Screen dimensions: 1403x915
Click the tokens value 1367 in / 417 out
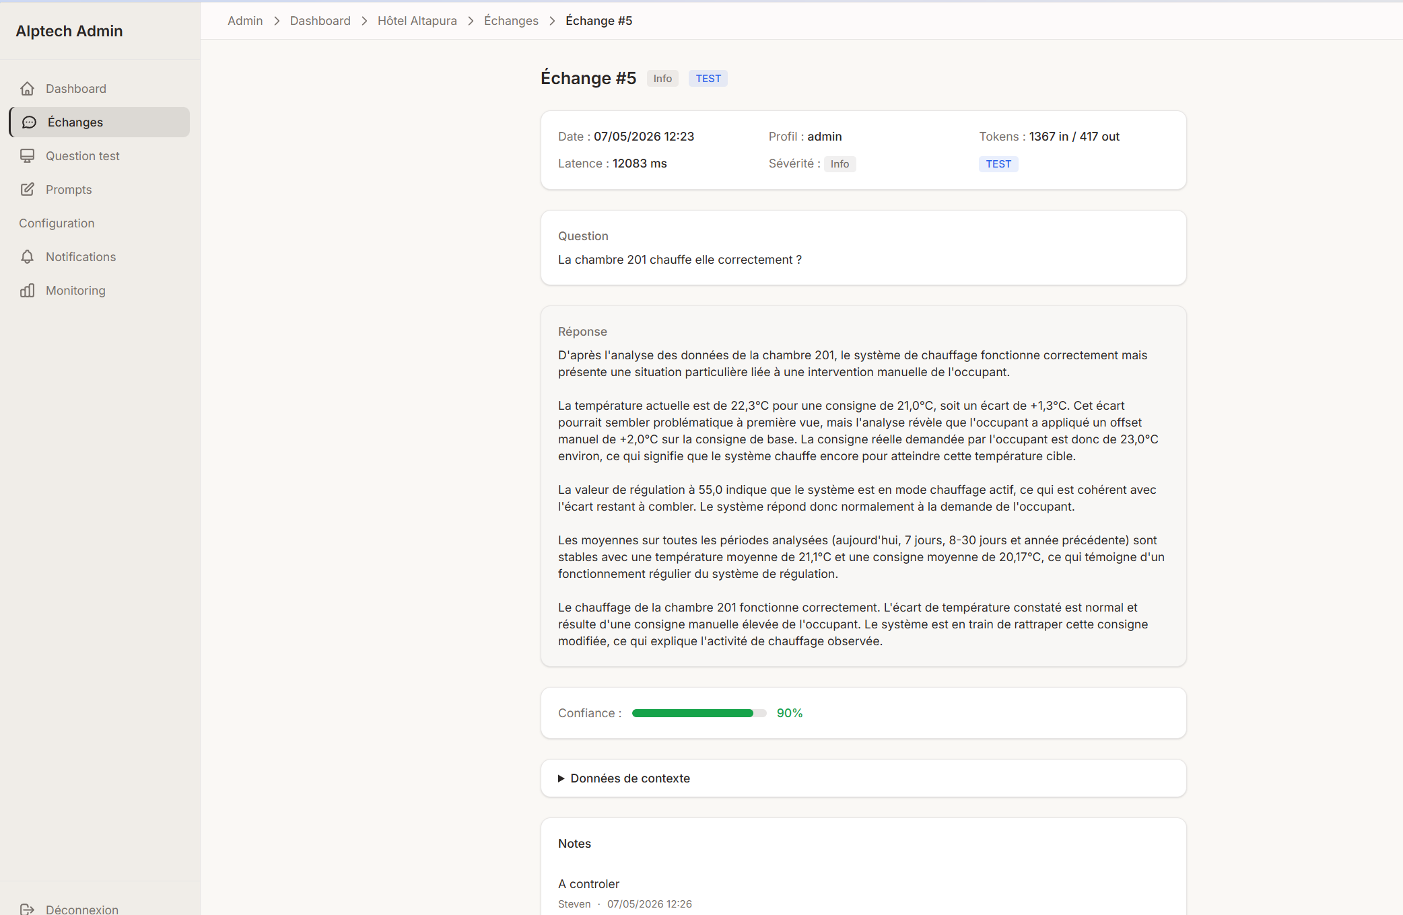click(x=1074, y=137)
